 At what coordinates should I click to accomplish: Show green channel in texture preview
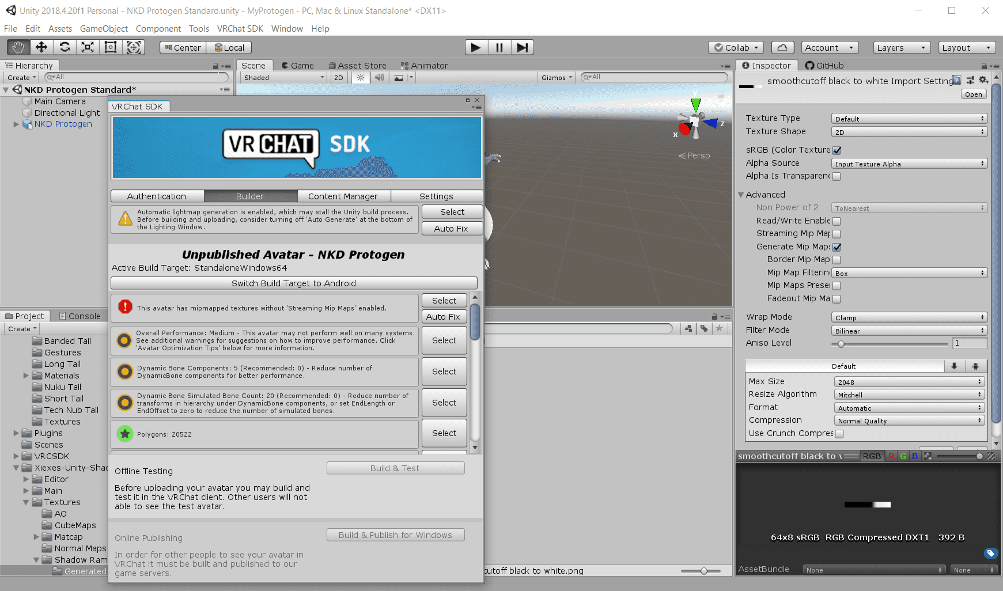(x=903, y=456)
